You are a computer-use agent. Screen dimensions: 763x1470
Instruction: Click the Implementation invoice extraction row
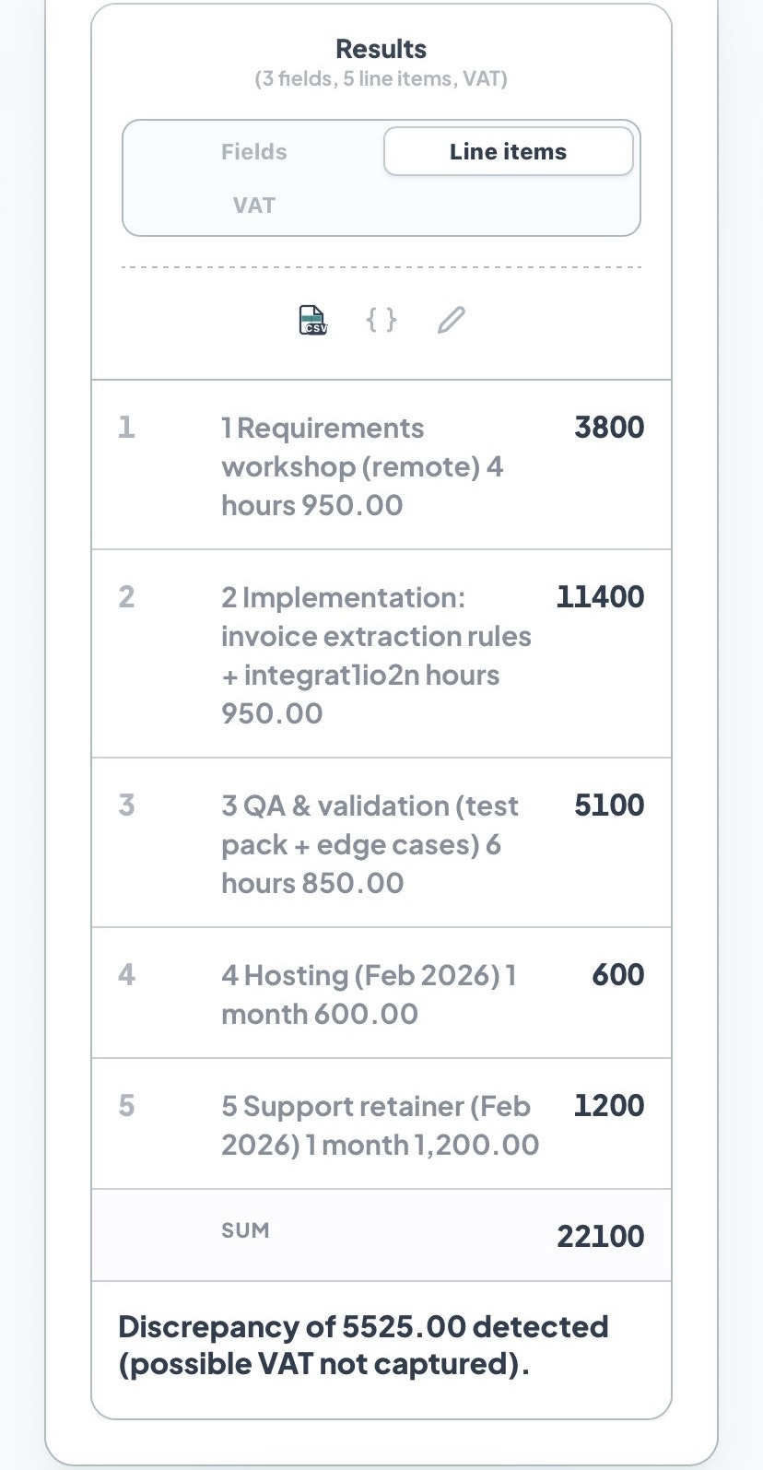[375, 654]
